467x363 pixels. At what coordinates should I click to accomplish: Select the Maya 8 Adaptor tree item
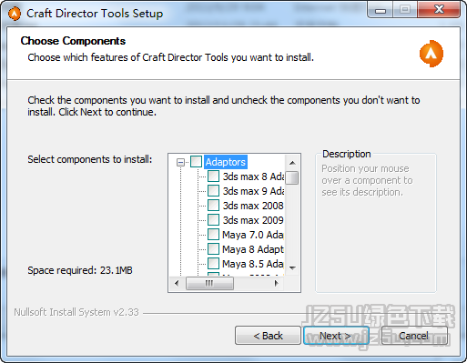coord(253,249)
